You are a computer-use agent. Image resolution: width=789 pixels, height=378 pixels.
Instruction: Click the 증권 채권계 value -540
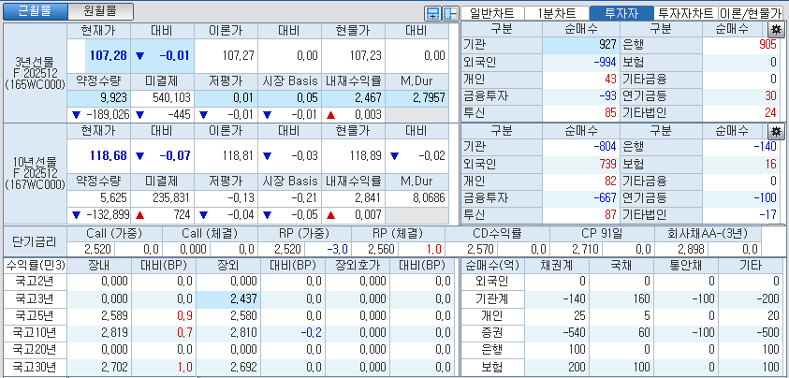573,333
